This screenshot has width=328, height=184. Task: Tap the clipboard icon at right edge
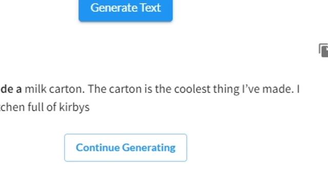click(323, 50)
